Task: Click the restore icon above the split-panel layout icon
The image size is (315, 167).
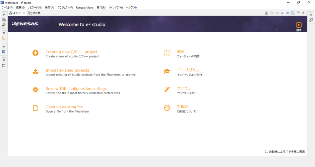Action: [4, 60]
